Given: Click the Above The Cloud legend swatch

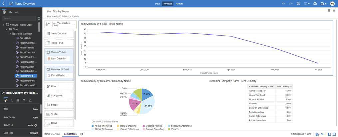Looking at the screenshot, I should tap(93, 126).
